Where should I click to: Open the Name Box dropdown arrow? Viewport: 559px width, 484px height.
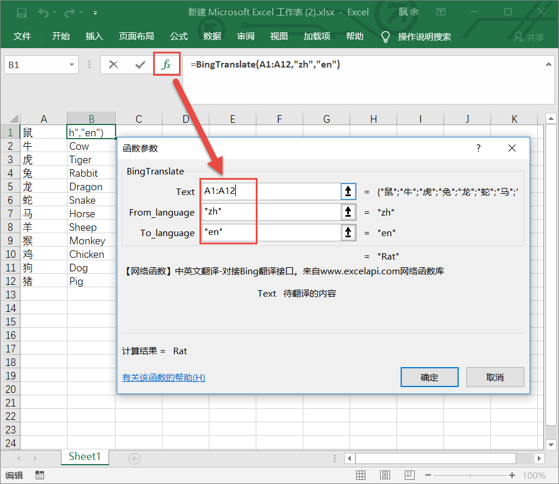(72, 64)
